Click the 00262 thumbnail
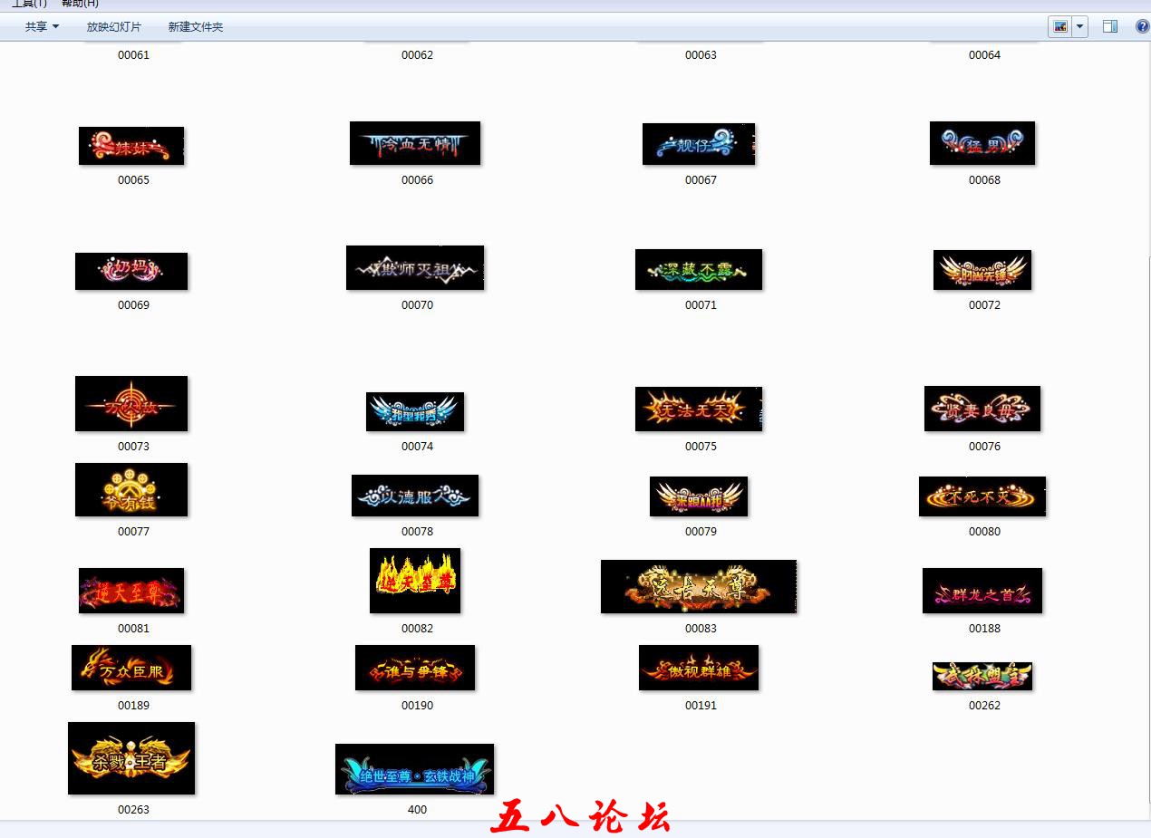 [x=982, y=676]
